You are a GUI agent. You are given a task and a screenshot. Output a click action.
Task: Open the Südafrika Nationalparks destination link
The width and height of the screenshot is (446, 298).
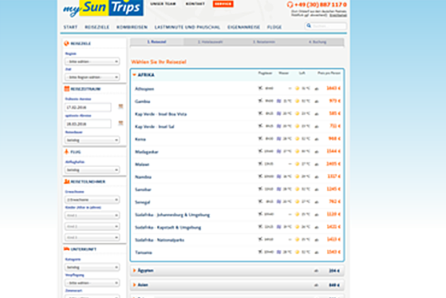click(x=160, y=240)
